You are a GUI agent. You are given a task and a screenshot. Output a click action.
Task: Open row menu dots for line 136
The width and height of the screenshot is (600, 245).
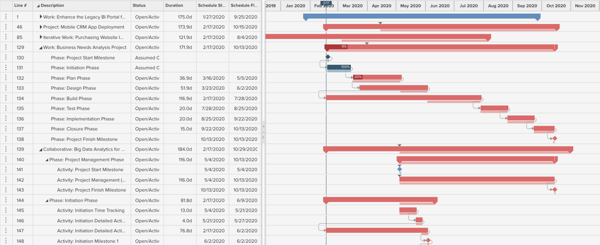[6, 119]
